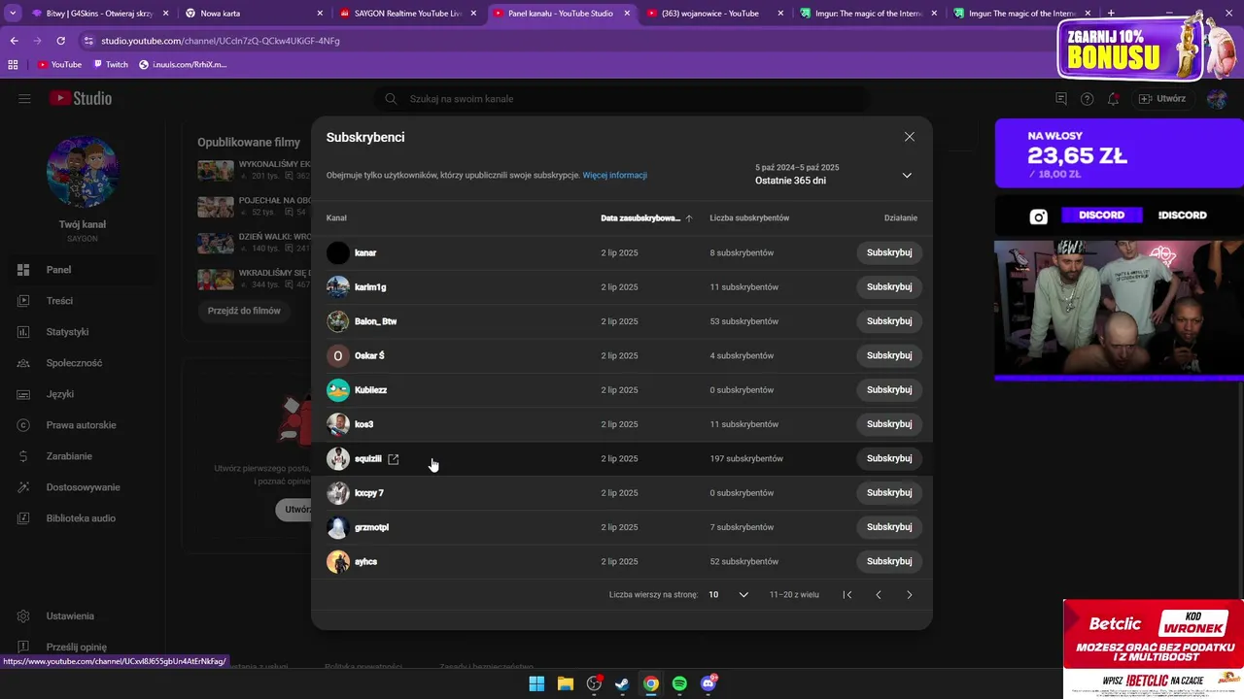Switch to SAYGON Realtime YouTube Live tab
The height and width of the screenshot is (699, 1244).
click(408, 14)
